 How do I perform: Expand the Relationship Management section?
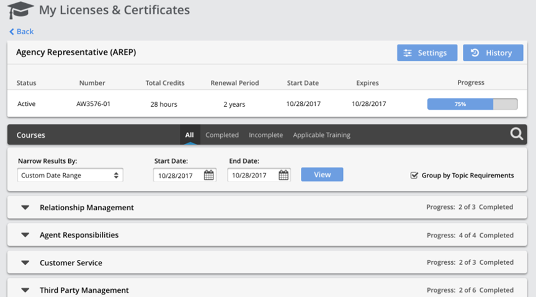[25, 208]
